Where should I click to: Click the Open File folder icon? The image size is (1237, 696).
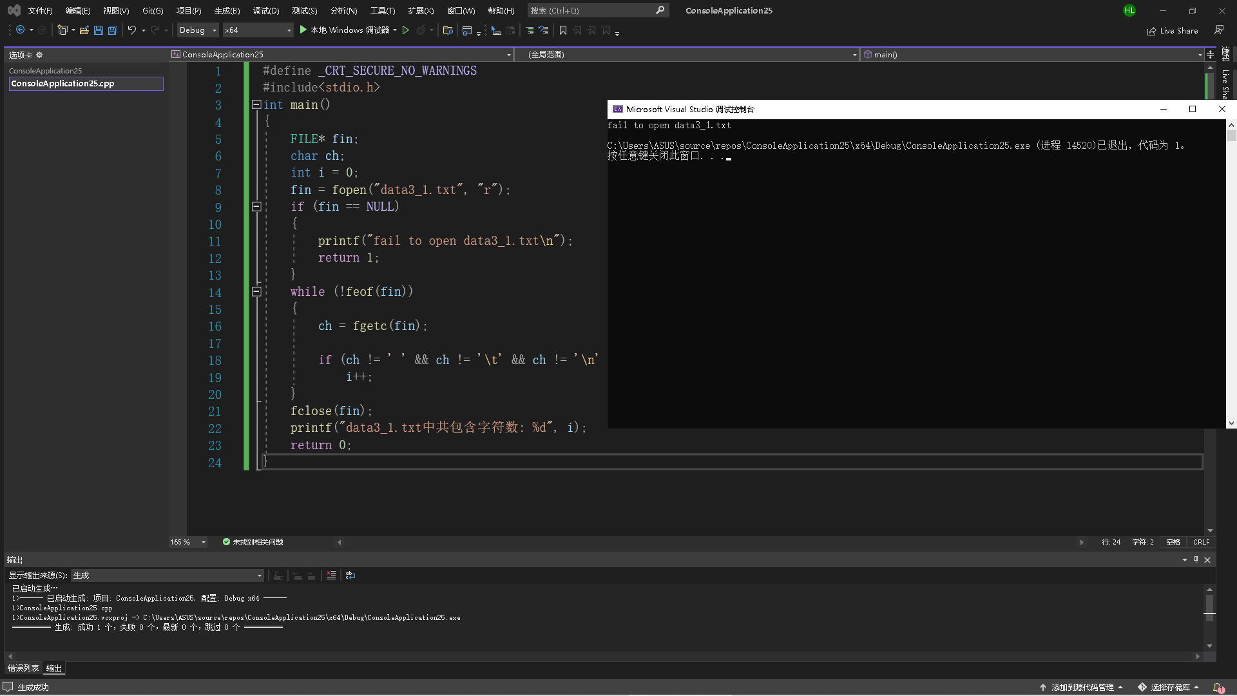click(x=84, y=30)
